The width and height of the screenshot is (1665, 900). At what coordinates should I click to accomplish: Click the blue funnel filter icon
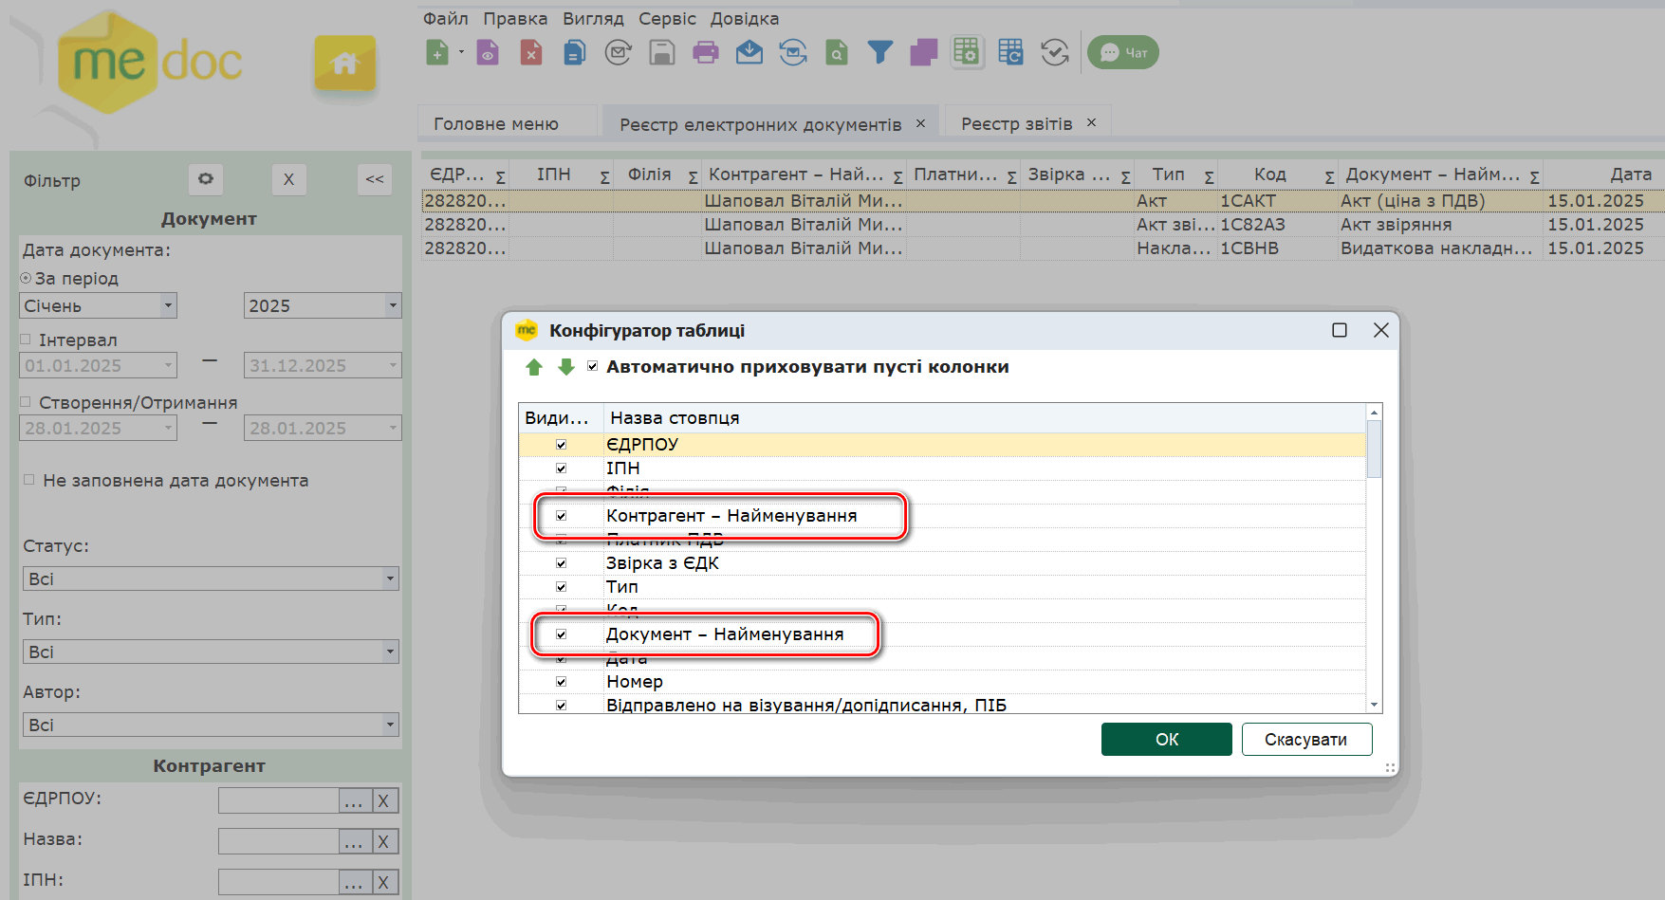tap(879, 53)
